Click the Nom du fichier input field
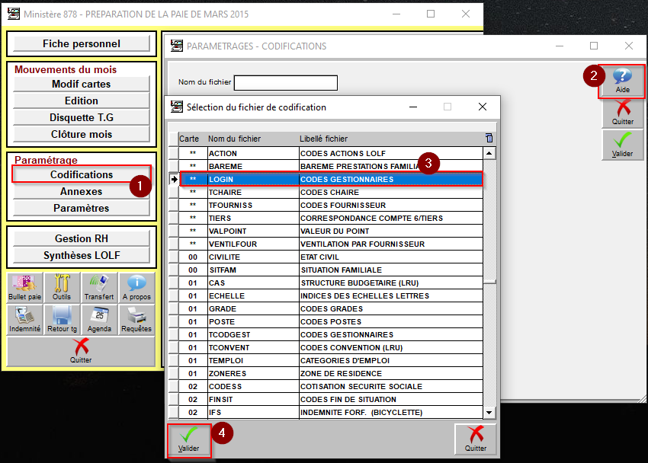The width and height of the screenshot is (648, 463). (x=285, y=82)
